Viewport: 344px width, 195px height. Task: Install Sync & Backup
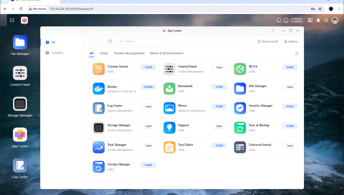290,126
